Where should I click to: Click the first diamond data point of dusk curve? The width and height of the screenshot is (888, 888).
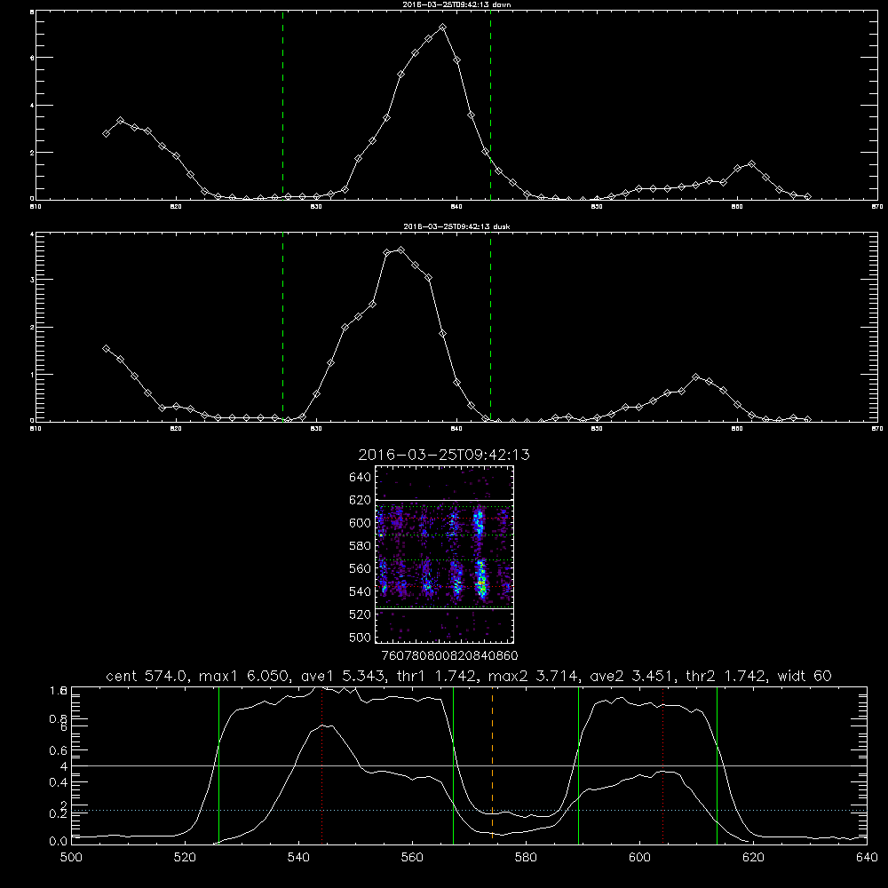coord(106,349)
